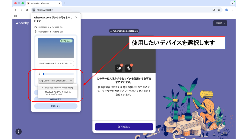This screenshot has height=139, width=248.
Task: Bookmark this page with star icon
Action: [219, 10]
